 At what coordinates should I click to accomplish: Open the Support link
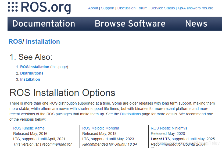pos(108,8)
